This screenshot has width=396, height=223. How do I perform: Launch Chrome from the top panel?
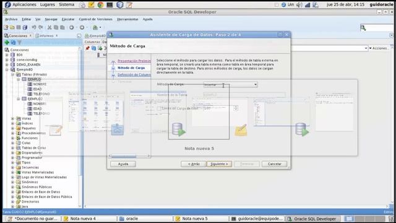click(100, 5)
